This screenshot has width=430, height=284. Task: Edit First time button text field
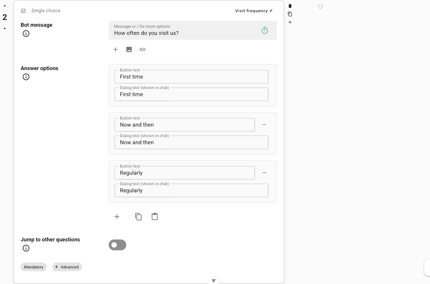191,77
